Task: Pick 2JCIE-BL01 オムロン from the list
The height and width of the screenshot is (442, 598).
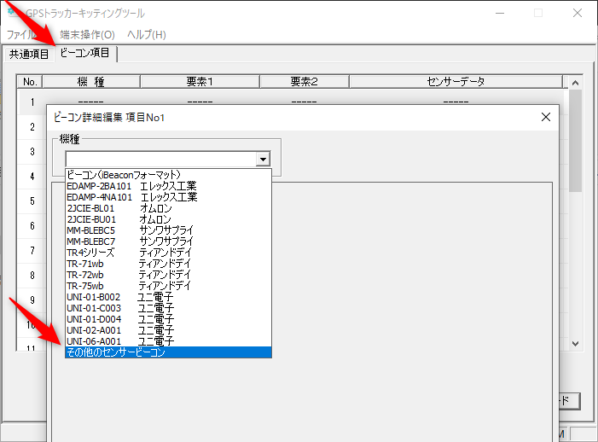Action: 168,208
